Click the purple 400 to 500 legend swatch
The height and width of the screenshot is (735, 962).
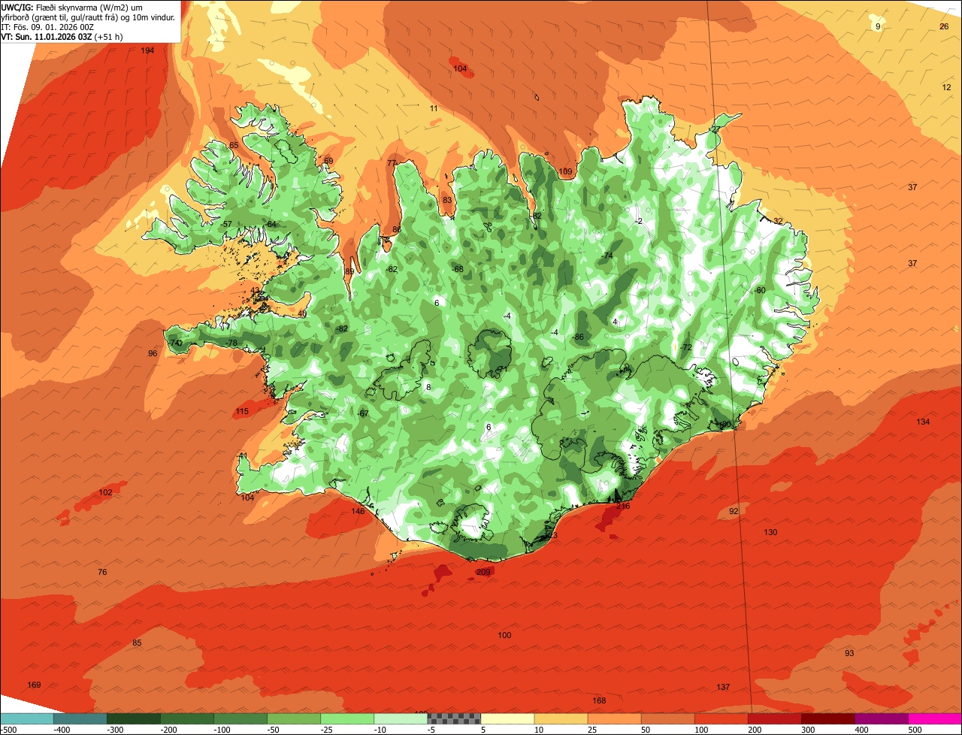point(882,718)
